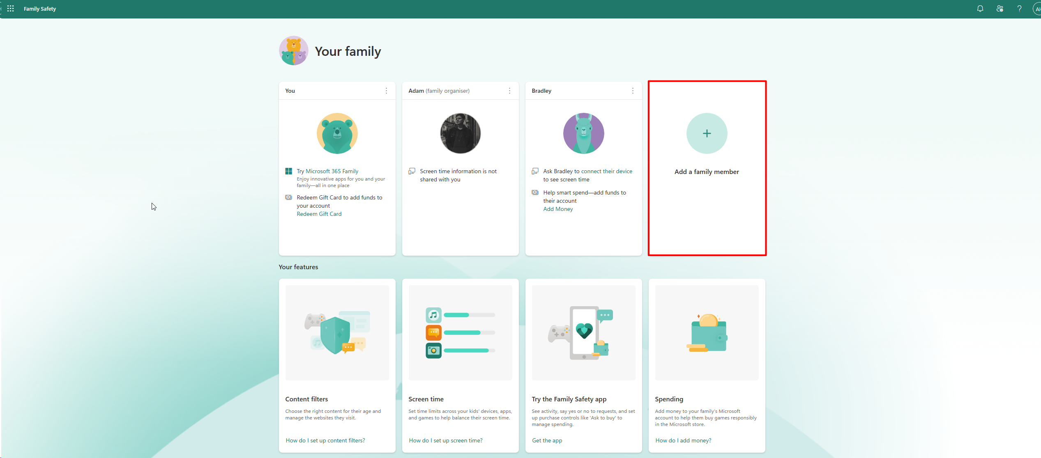
Task: Click the Family Safety app title
Action: click(39, 8)
